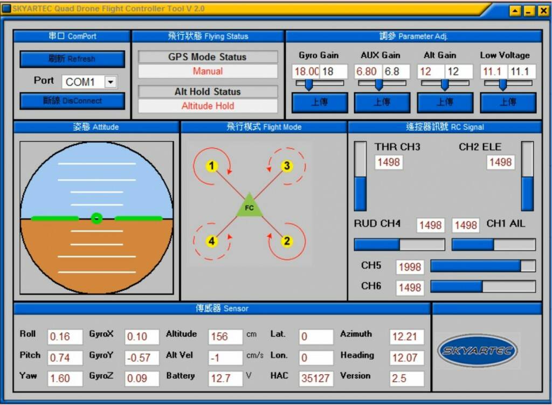Screen dimensions: 552x405
Task: Click the title bar app icon
Action: 6,9
